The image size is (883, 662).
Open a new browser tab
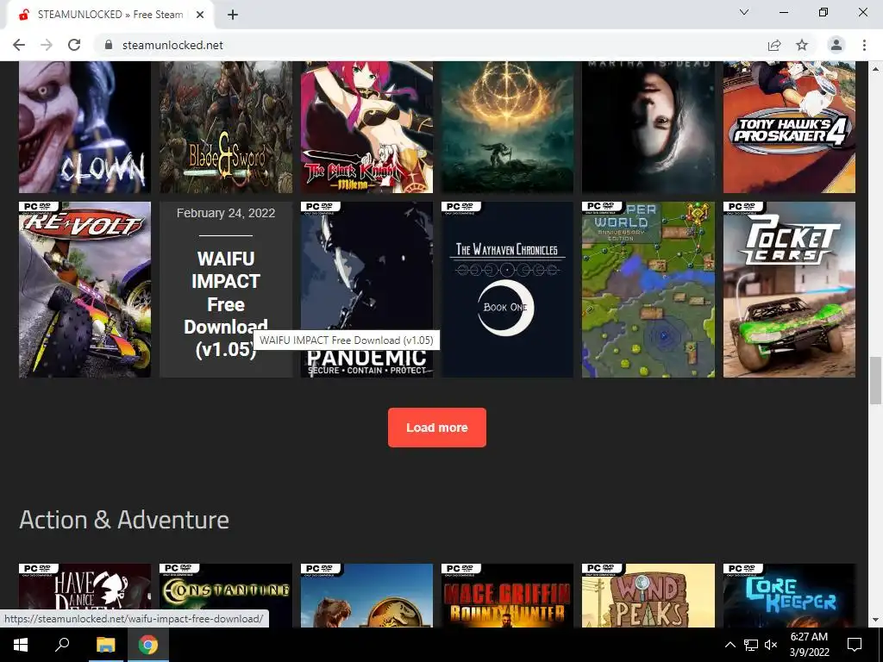click(233, 15)
